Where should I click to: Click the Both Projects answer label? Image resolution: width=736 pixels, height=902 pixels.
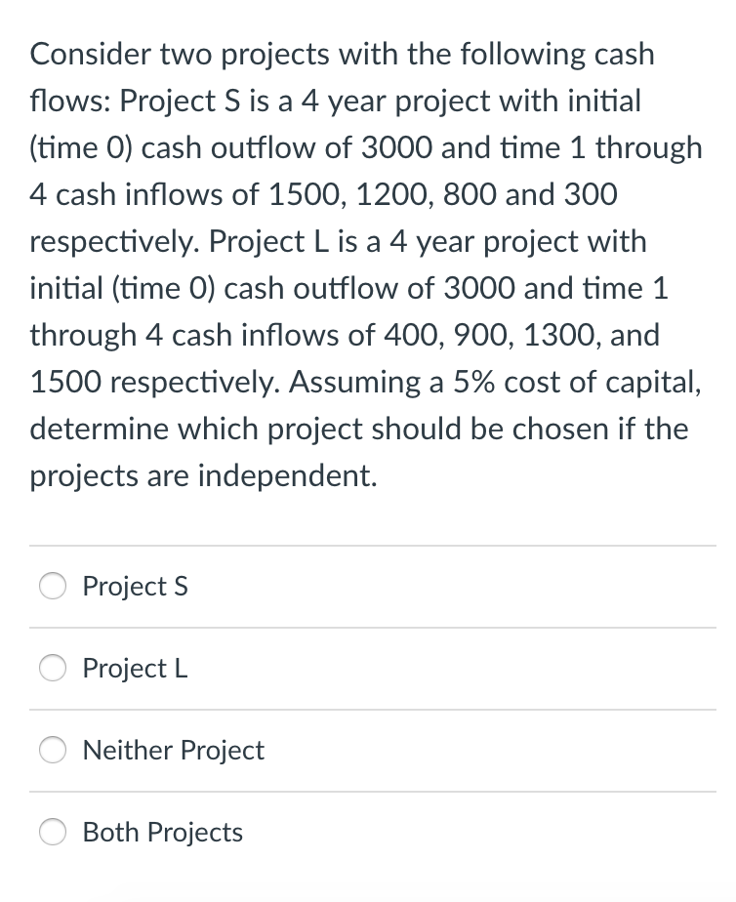(162, 833)
